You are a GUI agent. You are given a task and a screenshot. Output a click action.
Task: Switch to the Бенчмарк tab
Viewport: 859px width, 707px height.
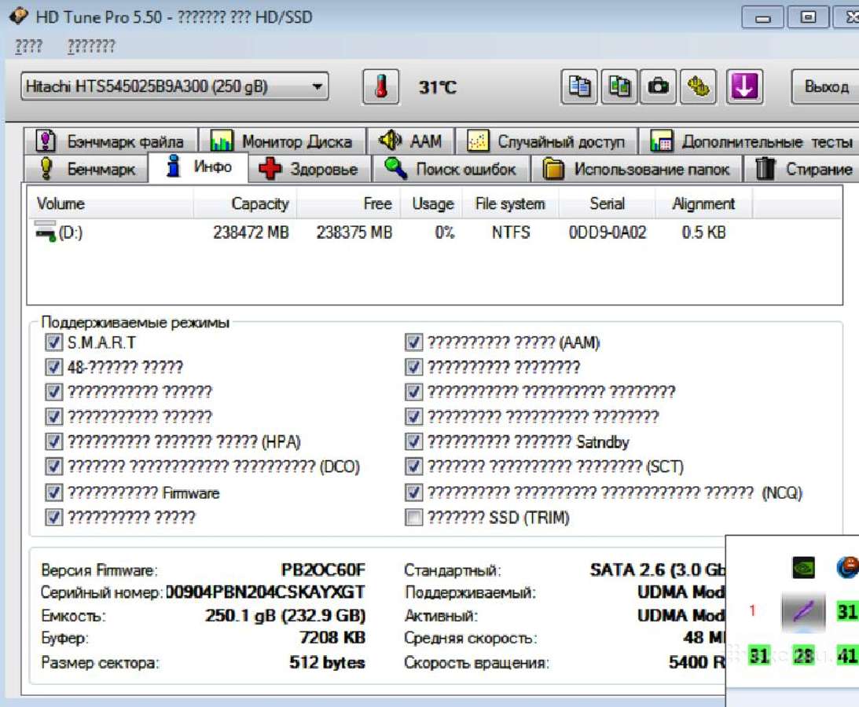86,169
